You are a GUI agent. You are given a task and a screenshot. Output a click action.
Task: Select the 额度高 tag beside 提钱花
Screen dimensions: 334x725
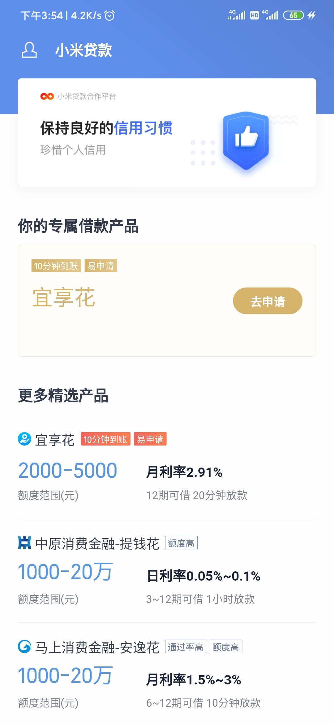[x=181, y=543]
